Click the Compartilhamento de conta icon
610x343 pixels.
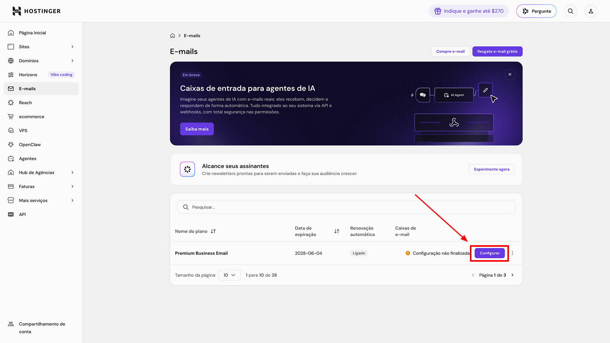pyautogui.click(x=11, y=324)
